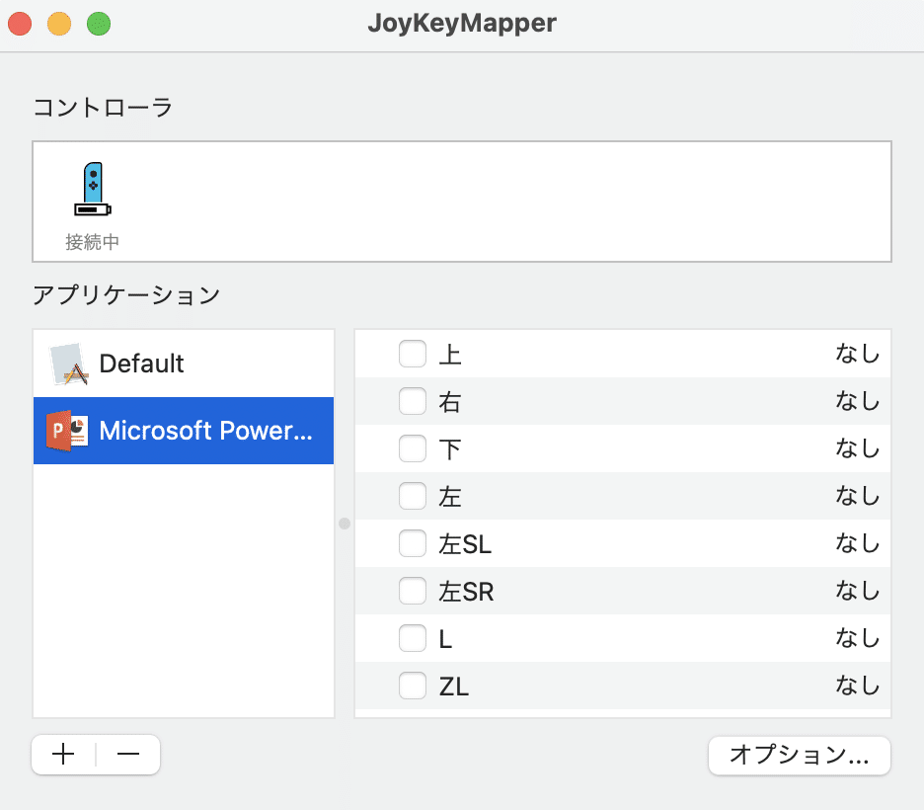Enable the L button checkbox
This screenshot has width=924, height=810.
pyautogui.click(x=413, y=638)
